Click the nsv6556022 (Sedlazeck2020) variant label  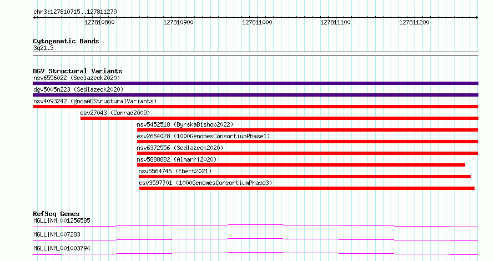(x=77, y=78)
